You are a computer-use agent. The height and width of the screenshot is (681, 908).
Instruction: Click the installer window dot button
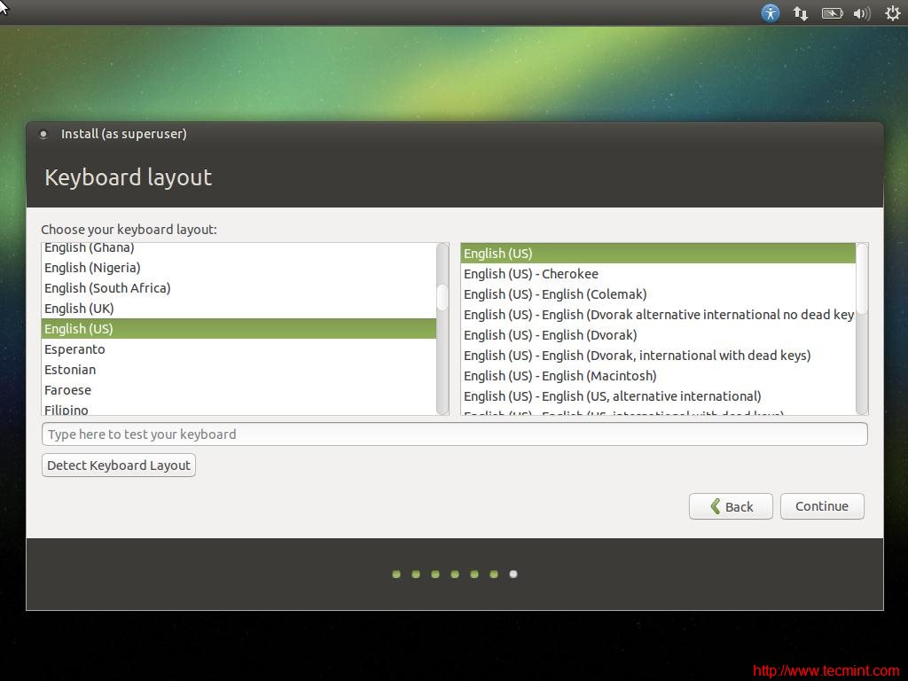43,134
